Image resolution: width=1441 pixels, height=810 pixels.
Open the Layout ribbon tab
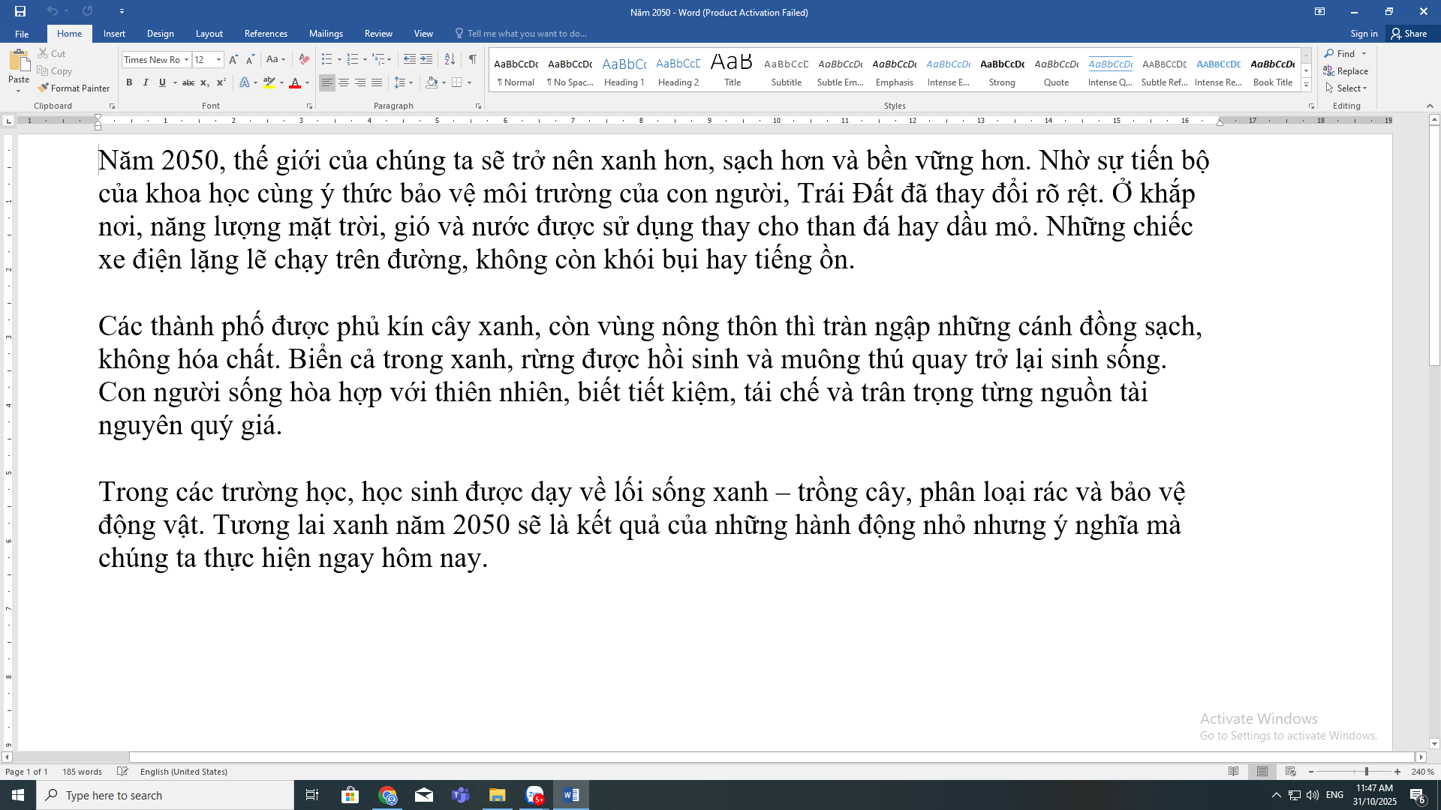[209, 34]
